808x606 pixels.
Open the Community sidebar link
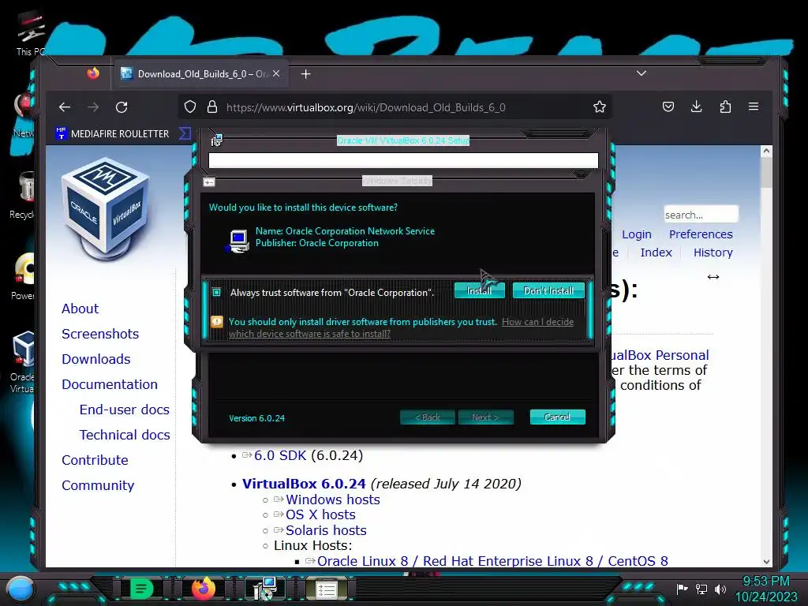coord(98,485)
